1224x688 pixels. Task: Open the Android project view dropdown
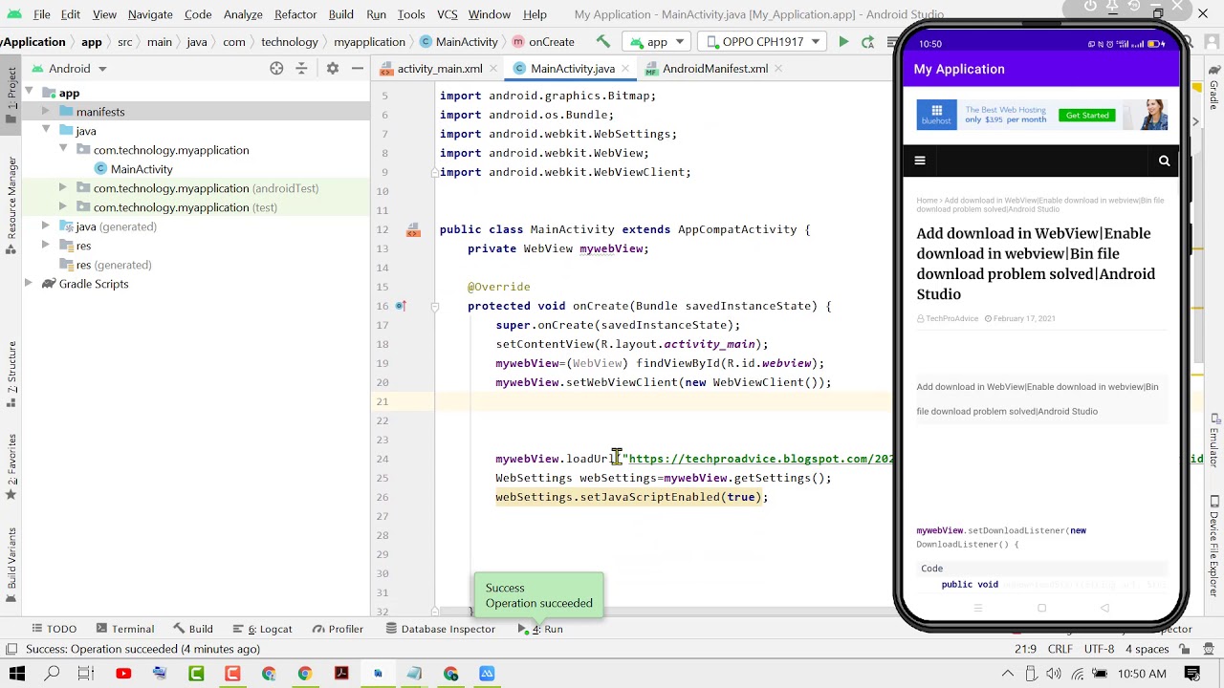[x=70, y=69]
